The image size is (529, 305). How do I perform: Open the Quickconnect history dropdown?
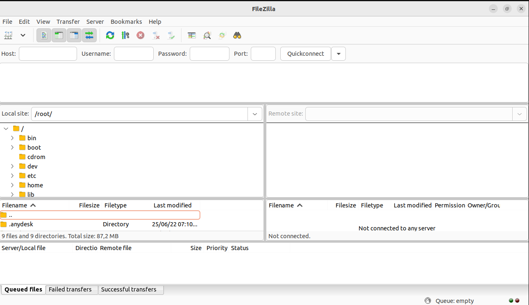[338, 54]
